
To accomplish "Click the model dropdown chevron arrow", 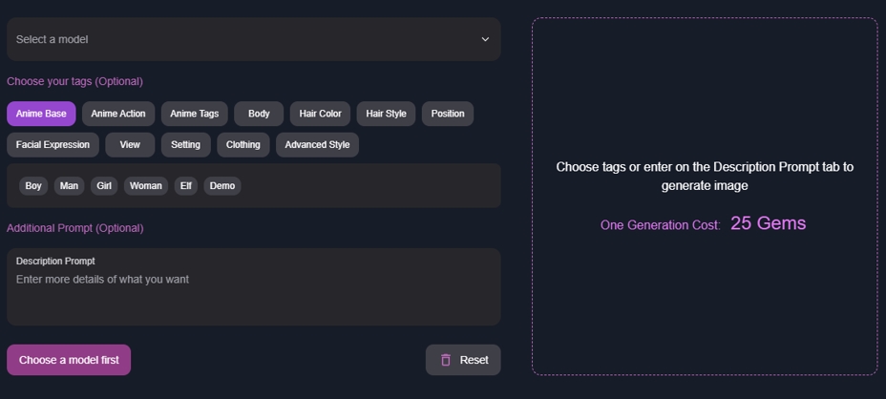I will (x=485, y=39).
